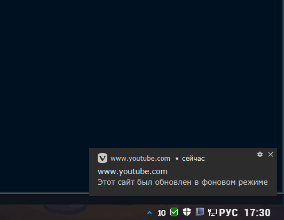
Task: Click the notification title www.youtube.com
Action: point(132,171)
